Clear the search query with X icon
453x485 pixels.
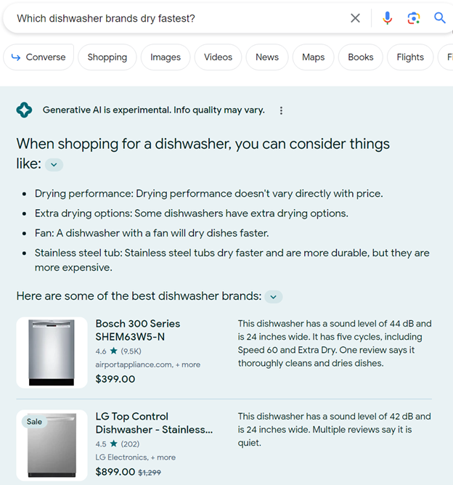click(355, 18)
